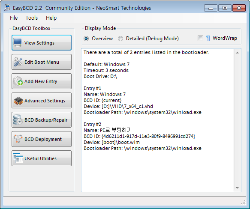The width and height of the screenshot is (250, 209).
Task: Click the Add New Entry gear icon
Action: click(18, 81)
